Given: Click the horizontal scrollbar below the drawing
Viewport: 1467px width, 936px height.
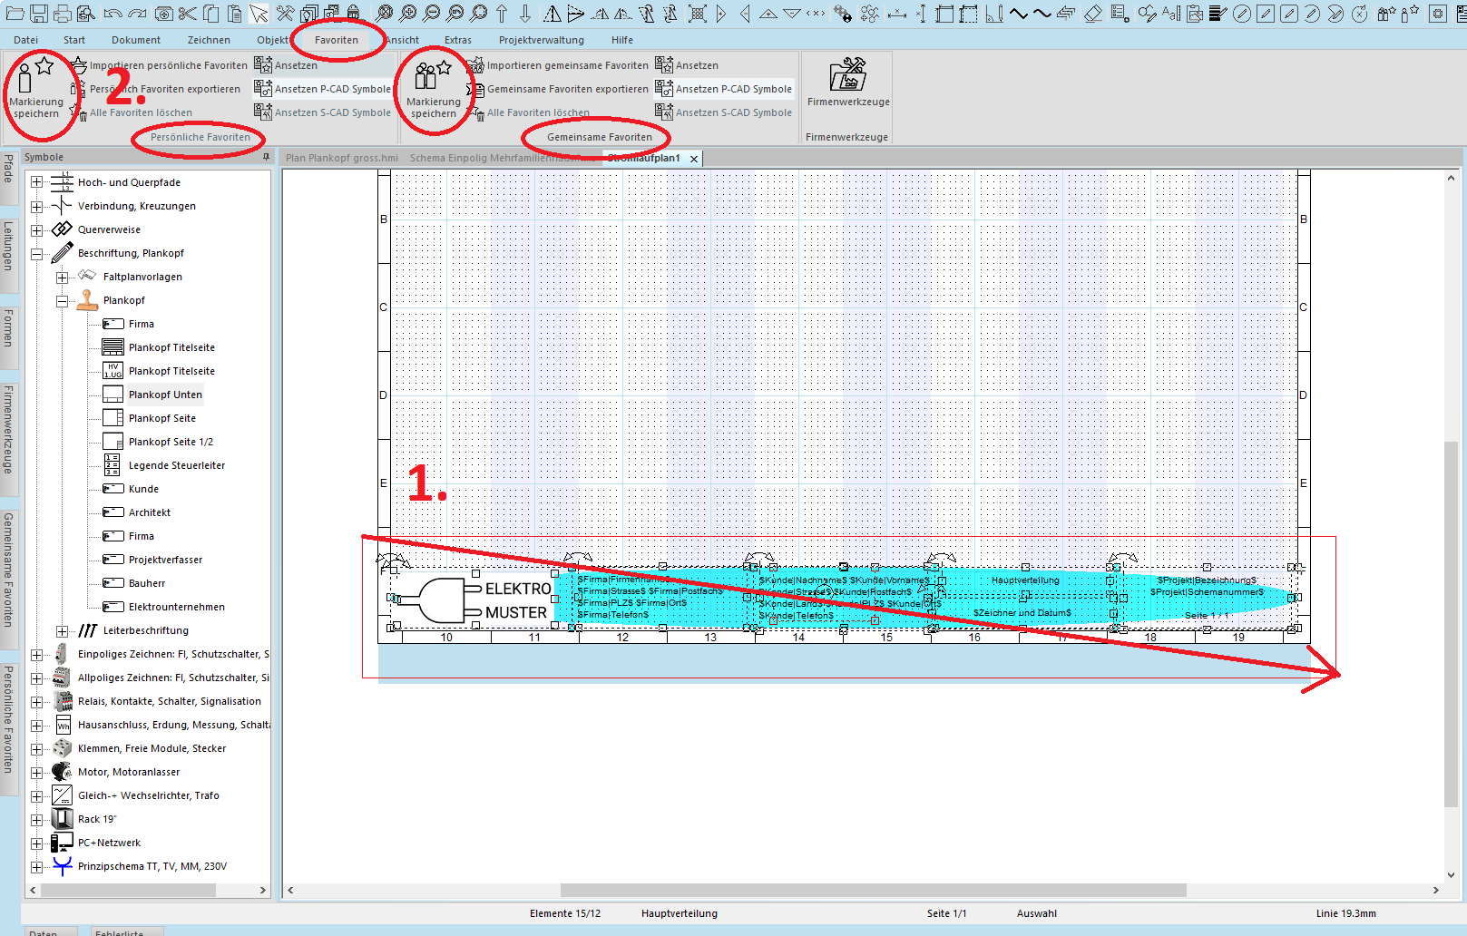Looking at the screenshot, I should pyautogui.click(x=871, y=890).
